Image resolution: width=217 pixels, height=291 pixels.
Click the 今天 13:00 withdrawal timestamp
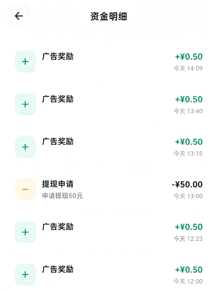pyautogui.click(x=188, y=196)
